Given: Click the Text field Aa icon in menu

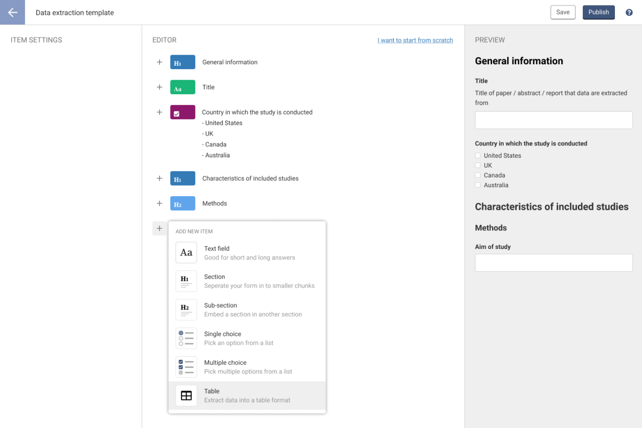Looking at the screenshot, I should (x=186, y=252).
